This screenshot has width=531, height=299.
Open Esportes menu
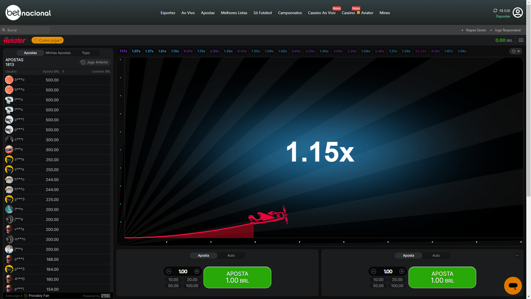168,13
